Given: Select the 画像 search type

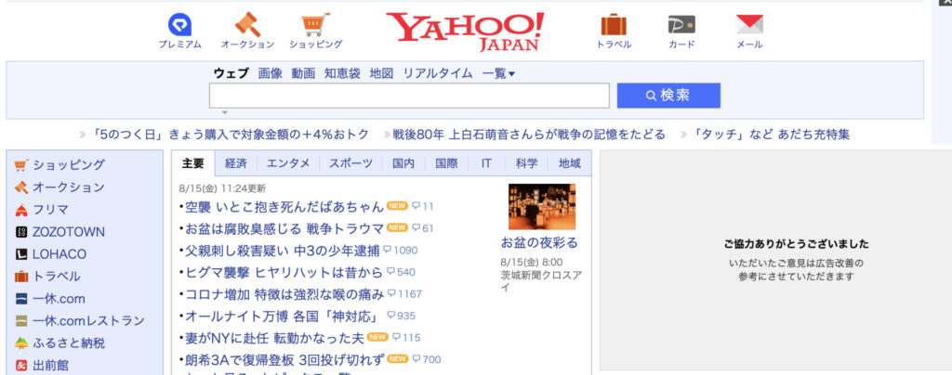Looking at the screenshot, I should 271,73.
